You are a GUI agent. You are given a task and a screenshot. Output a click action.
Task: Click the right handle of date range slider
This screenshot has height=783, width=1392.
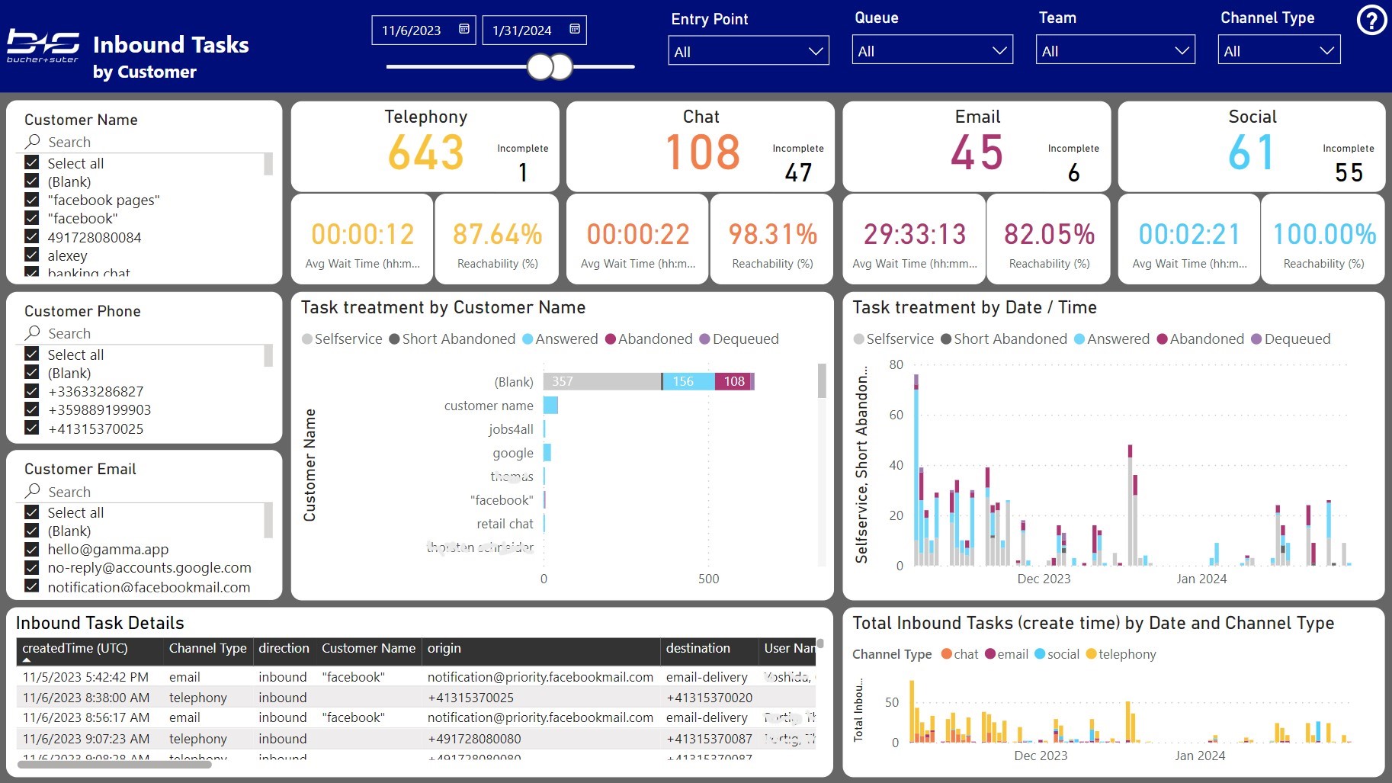561,67
